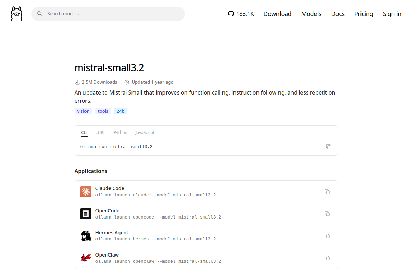Click the OpenCode app icon
This screenshot has height=274, width=412.
[x=86, y=214]
